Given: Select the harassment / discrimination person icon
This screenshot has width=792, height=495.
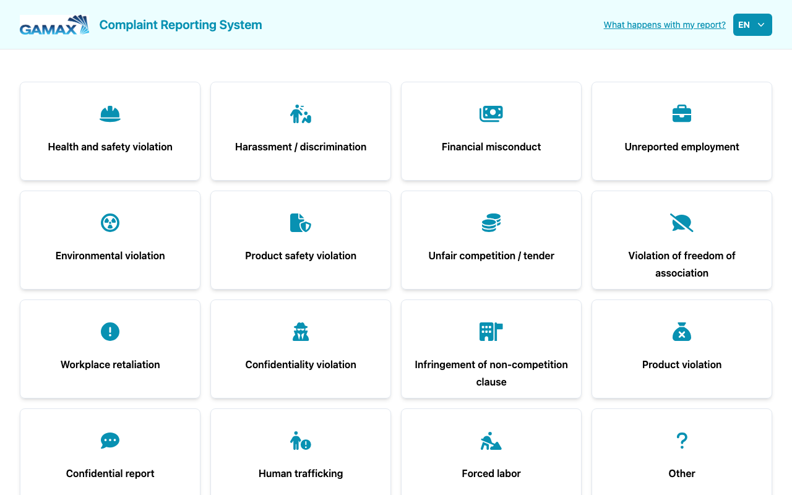Looking at the screenshot, I should click(x=301, y=114).
